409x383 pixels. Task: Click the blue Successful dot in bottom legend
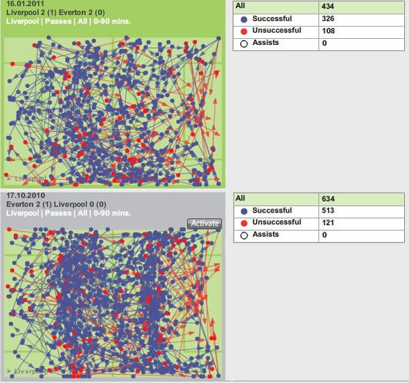pos(244,211)
